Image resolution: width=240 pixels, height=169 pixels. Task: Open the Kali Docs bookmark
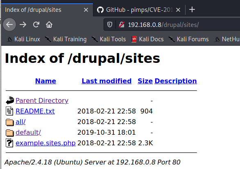click(147, 39)
